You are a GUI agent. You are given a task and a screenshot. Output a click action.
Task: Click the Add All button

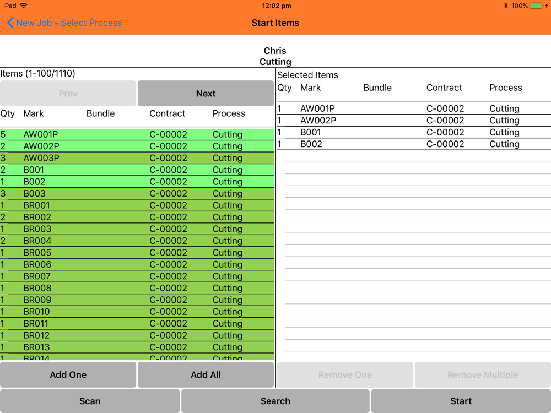(206, 374)
